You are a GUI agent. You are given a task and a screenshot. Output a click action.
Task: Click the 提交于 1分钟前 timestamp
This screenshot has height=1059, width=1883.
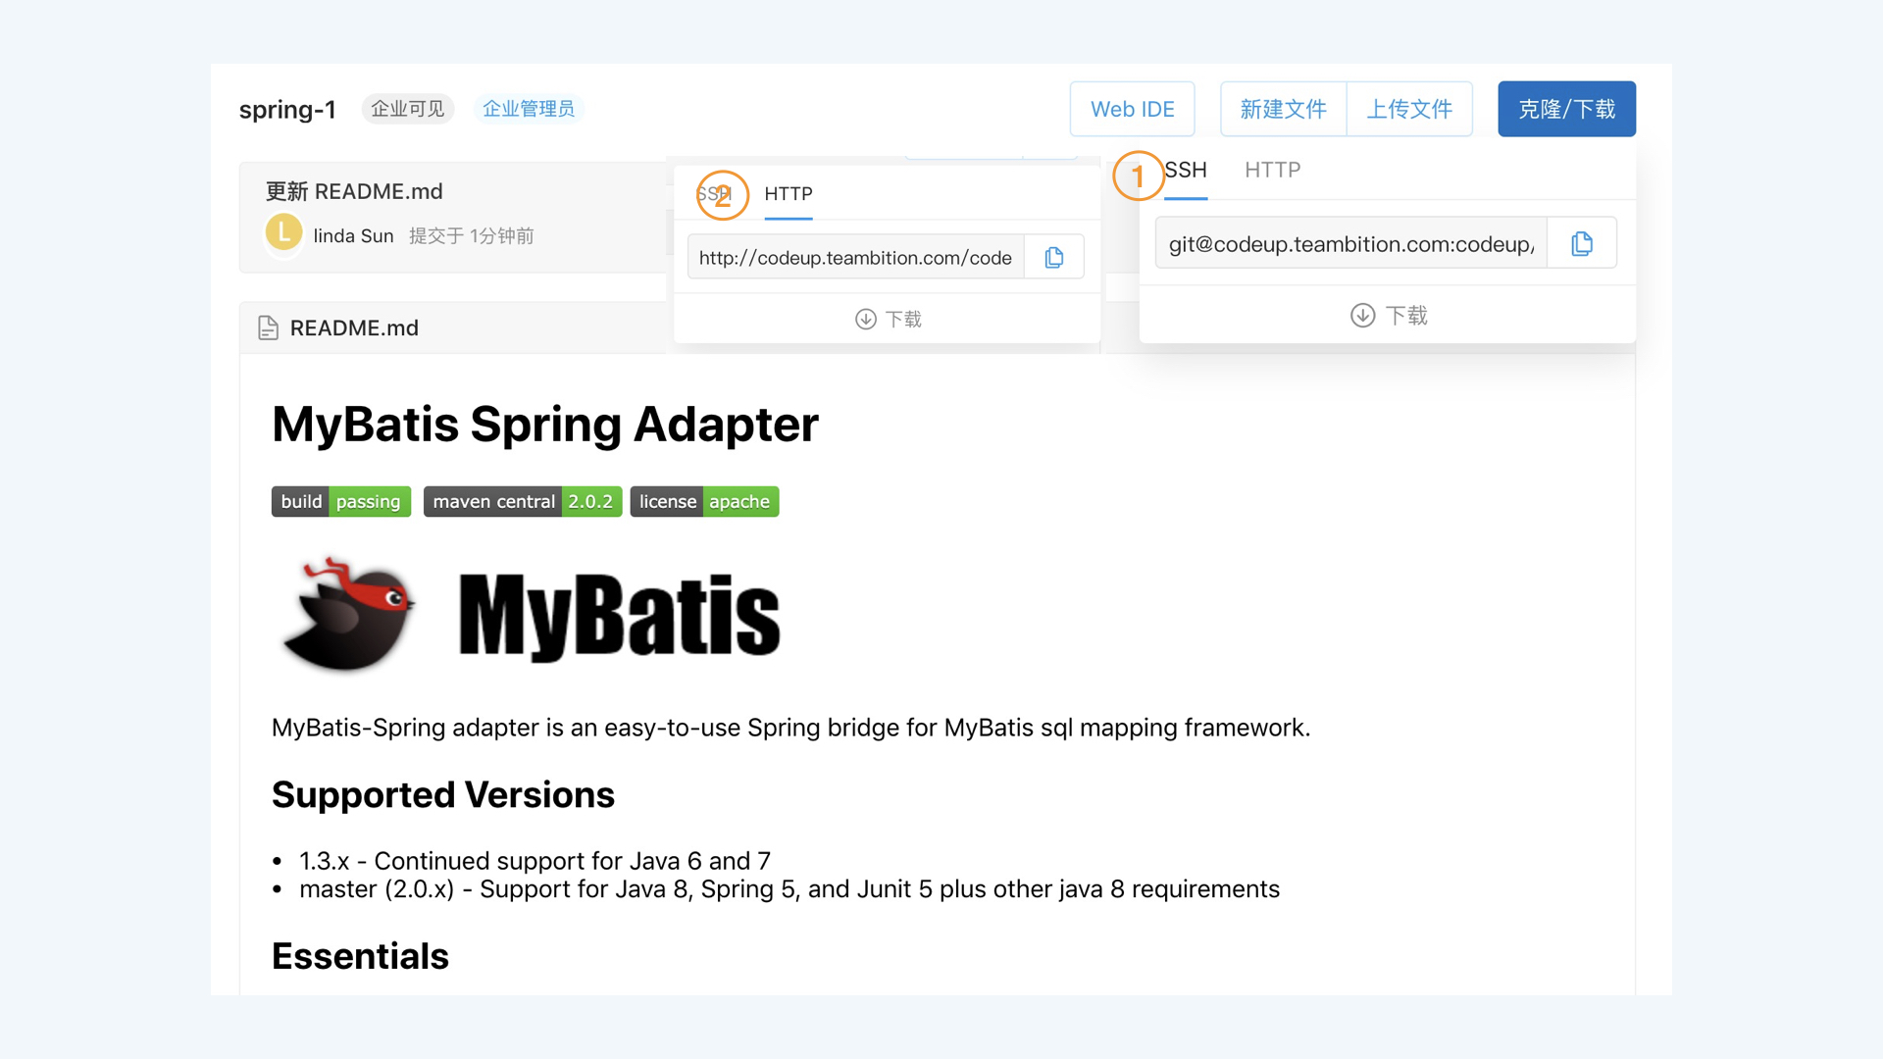(472, 235)
